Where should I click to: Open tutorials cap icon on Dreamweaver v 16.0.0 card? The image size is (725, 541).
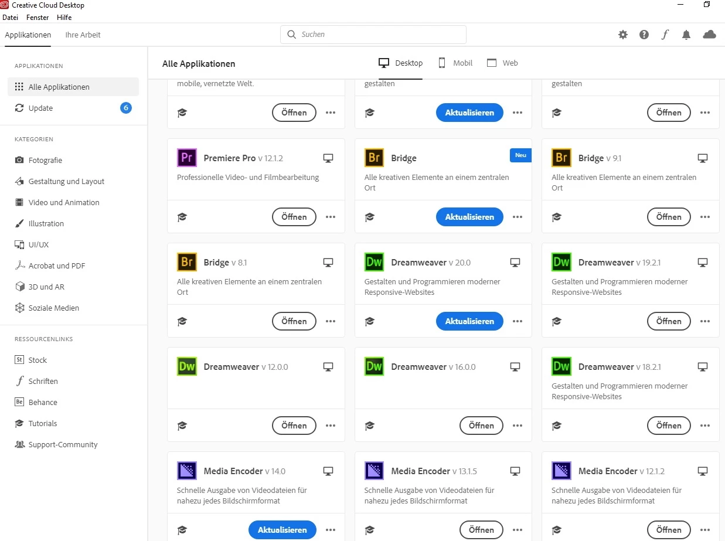(369, 426)
